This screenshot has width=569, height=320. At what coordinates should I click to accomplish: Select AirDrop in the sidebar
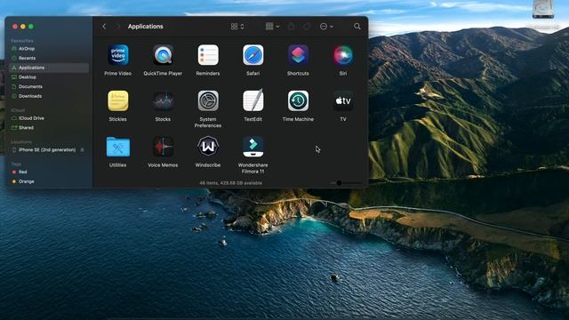(x=49, y=49)
